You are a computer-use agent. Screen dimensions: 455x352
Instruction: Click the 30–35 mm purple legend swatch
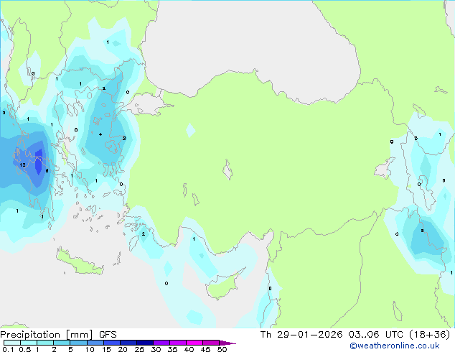click(161, 343)
